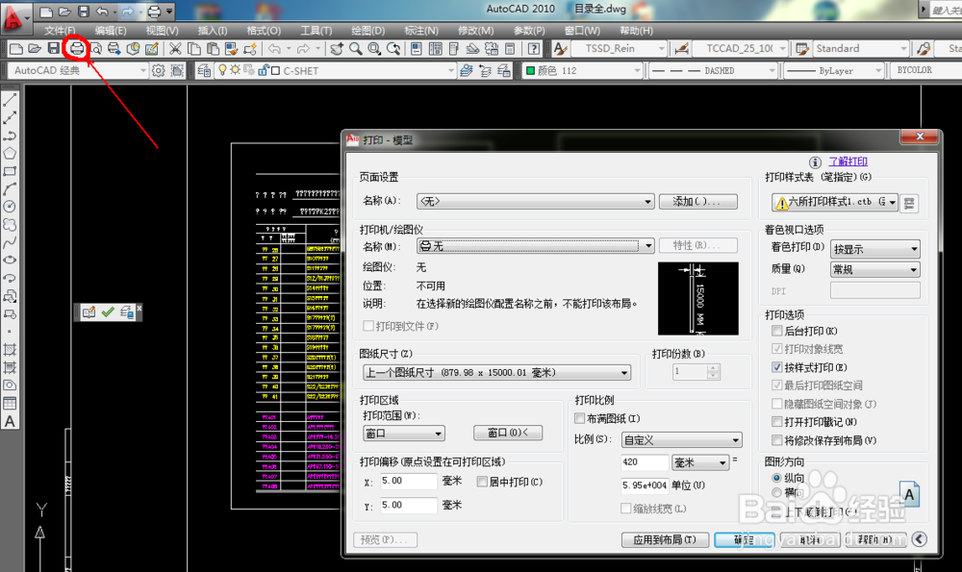Click the Y plot offset input field
The height and width of the screenshot is (572, 962).
point(408,505)
